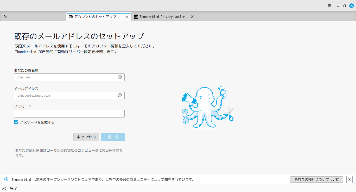The width and height of the screenshot is (356, 192).
Task: Click the info icon beside the name field
Action: tap(120, 77)
